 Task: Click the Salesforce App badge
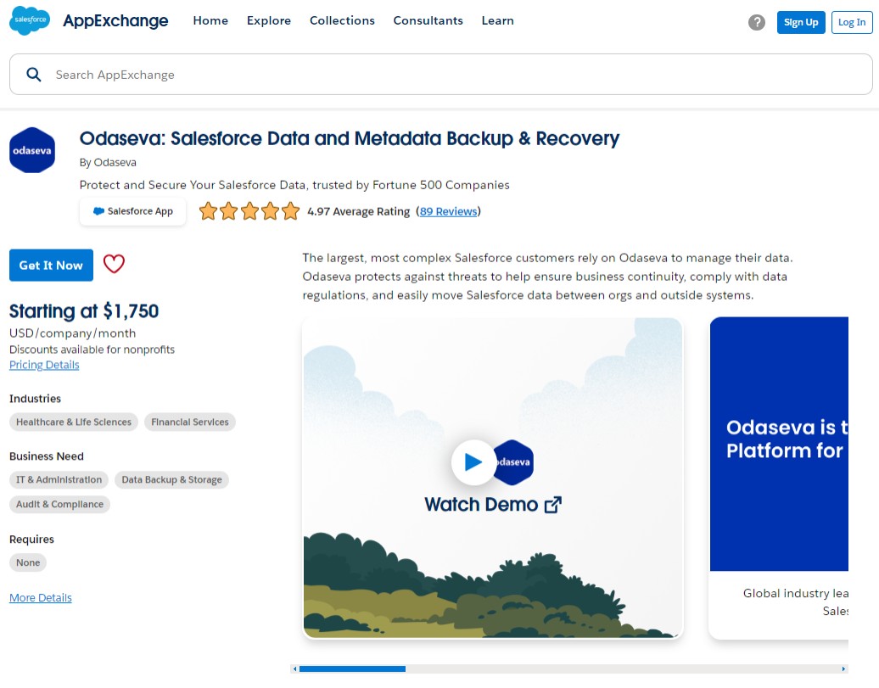(x=132, y=211)
